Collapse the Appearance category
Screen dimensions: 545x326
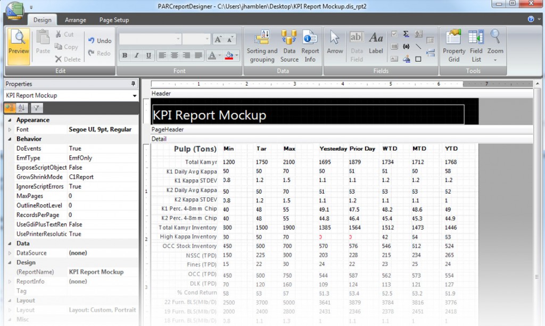point(10,120)
